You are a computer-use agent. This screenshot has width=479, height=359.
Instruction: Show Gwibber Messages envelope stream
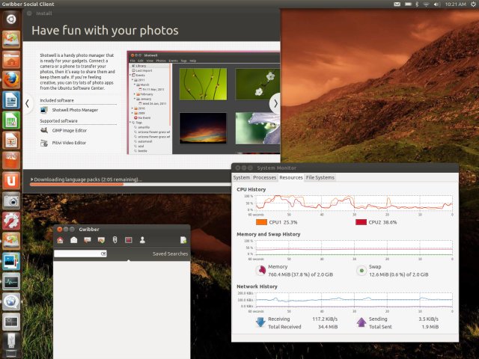click(x=73, y=240)
